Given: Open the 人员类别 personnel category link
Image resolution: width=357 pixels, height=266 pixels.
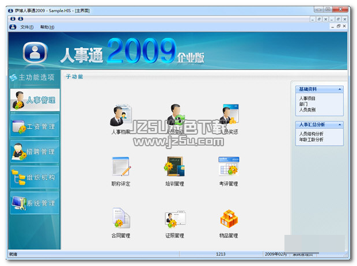Looking at the screenshot, I should click(307, 110).
